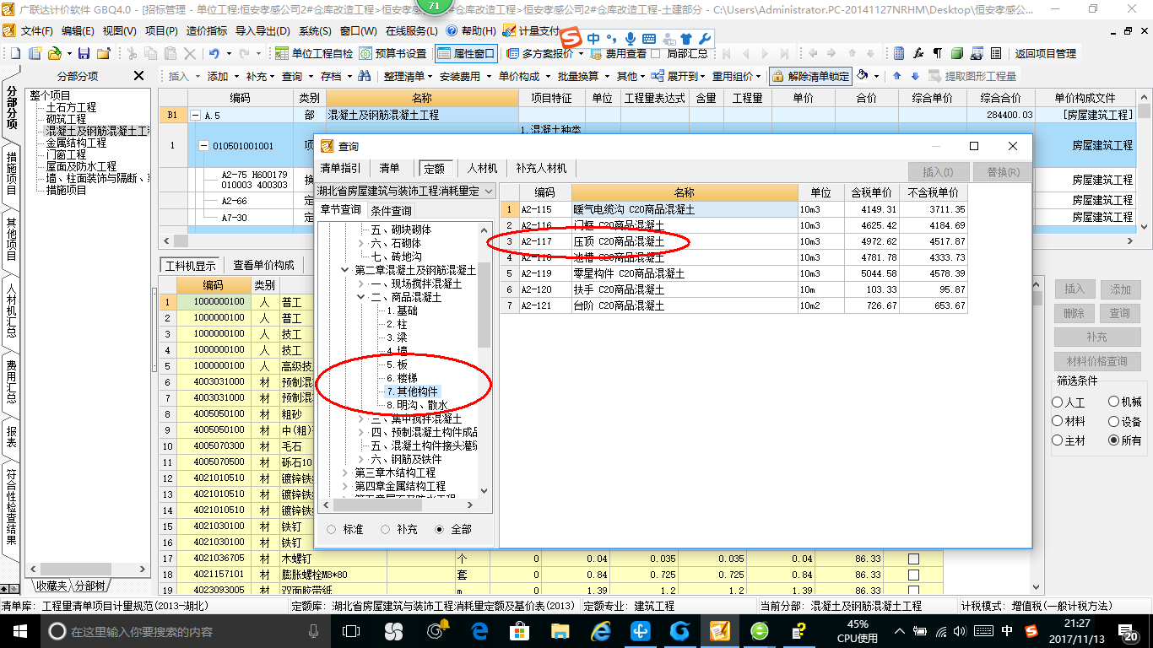This screenshot has height=648, width=1153.
Task: Click the 多方案报价 multi-scheme quote button
Action: click(539, 53)
